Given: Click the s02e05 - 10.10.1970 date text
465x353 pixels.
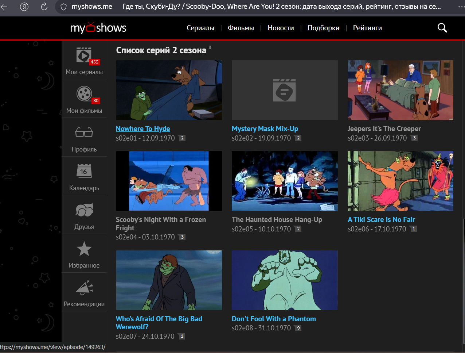Looking at the screenshot, I should [x=261, y=229].
